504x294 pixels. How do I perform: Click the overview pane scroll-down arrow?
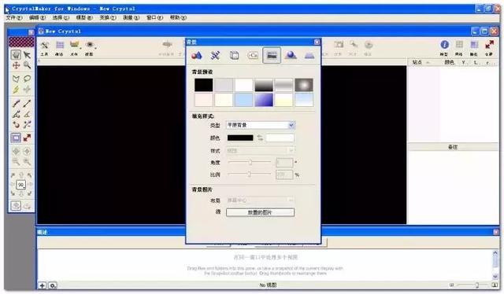point(495,276)
